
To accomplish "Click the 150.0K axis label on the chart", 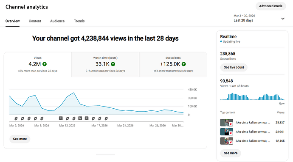I will [192, 106].
